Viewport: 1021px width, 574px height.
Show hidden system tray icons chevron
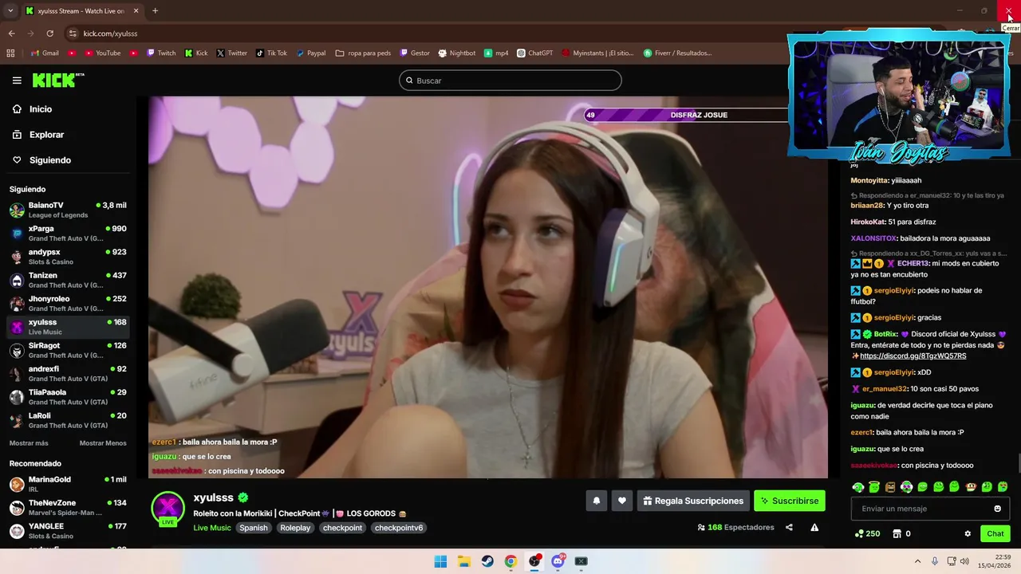[x=917, y=561]
